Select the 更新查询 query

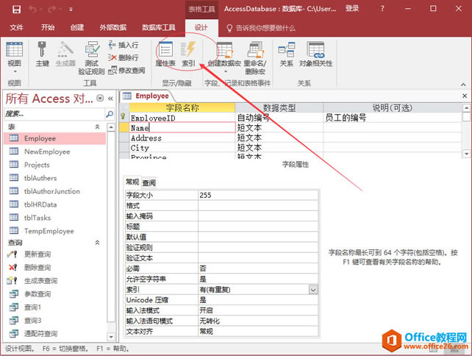click(55, 254)
